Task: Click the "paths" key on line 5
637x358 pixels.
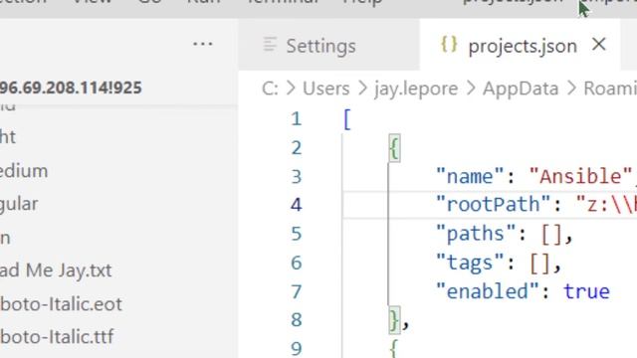Action: (x=475, y=234)
